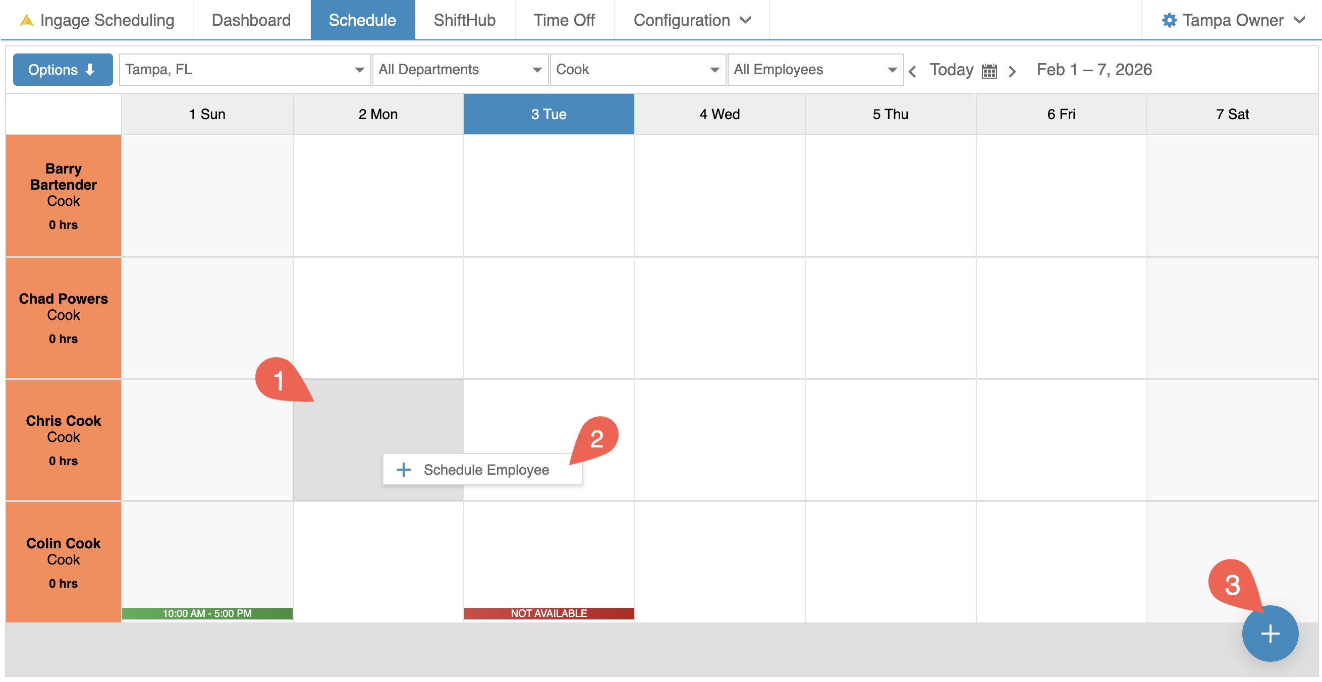1322x682 pixels.
Task: Go to next week arrow
Action: click(1012, 71)
